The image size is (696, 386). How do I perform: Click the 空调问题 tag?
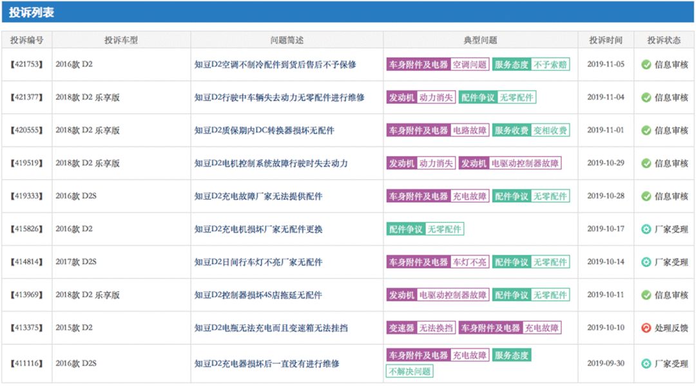(x=471, y=64)
